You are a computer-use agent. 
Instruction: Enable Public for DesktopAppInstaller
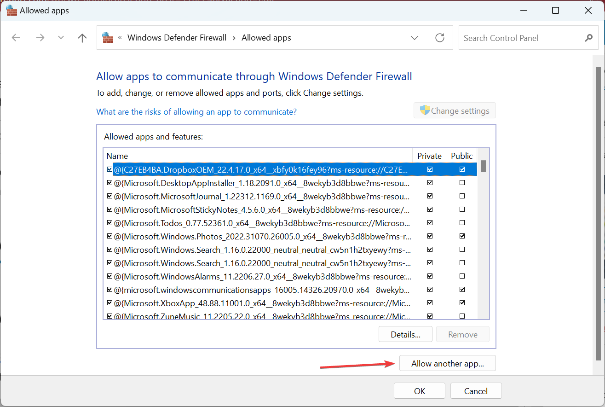pyautogui.click(x=462, y=183)
